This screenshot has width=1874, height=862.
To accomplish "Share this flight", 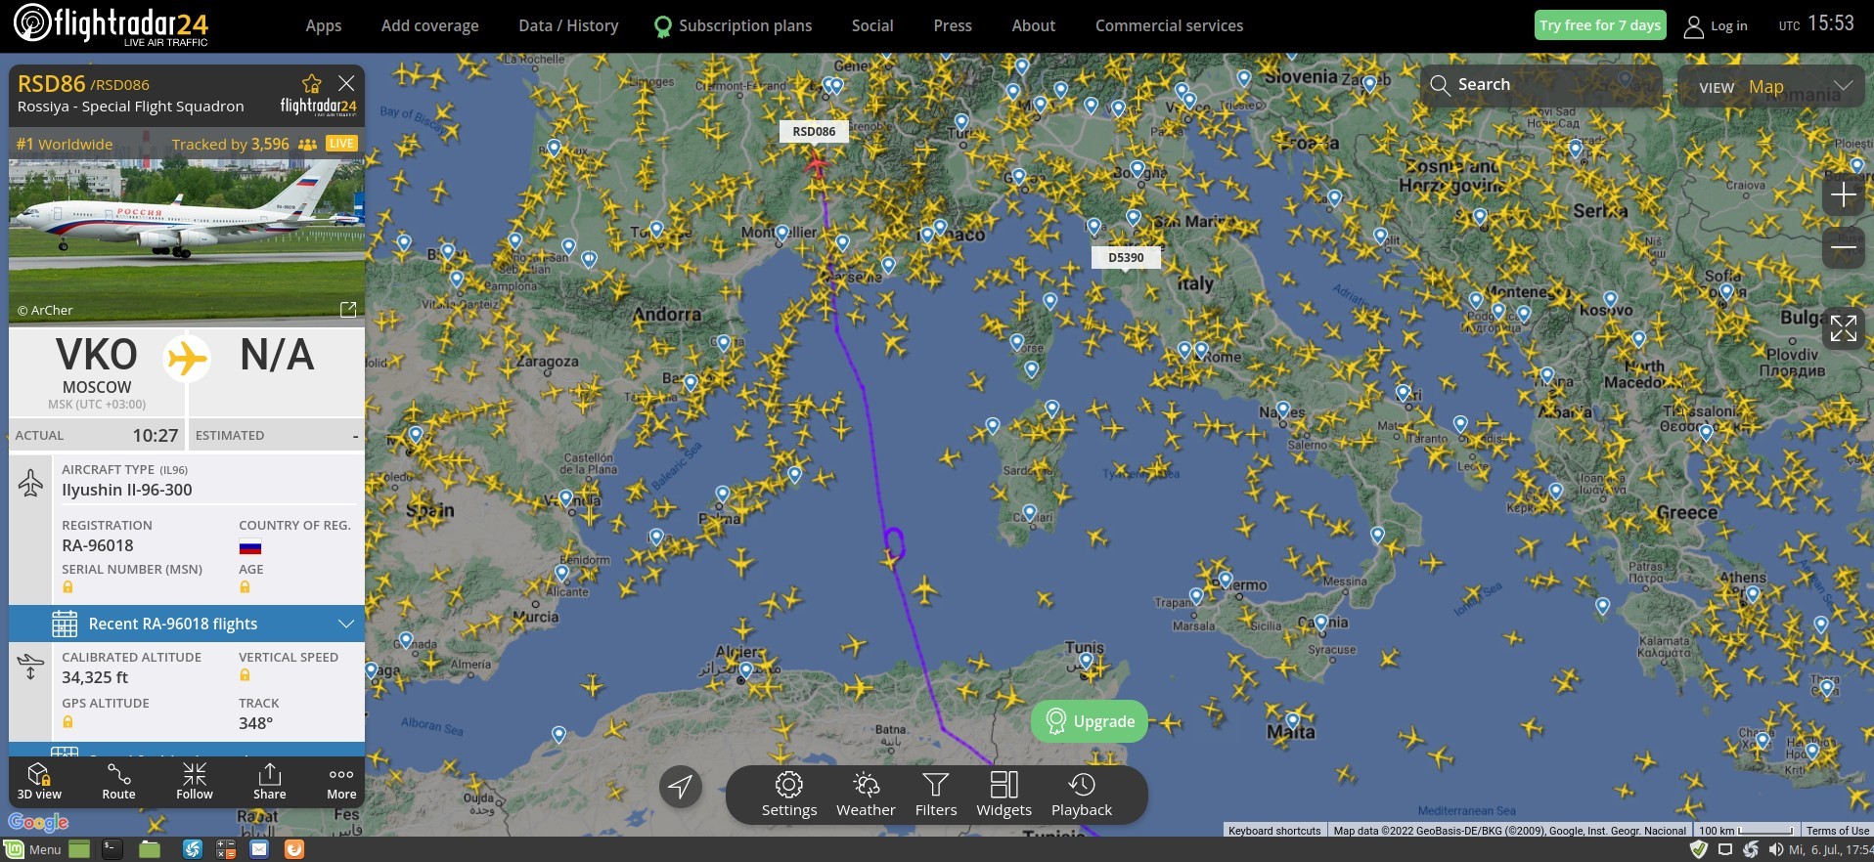I will click(269, 781).
